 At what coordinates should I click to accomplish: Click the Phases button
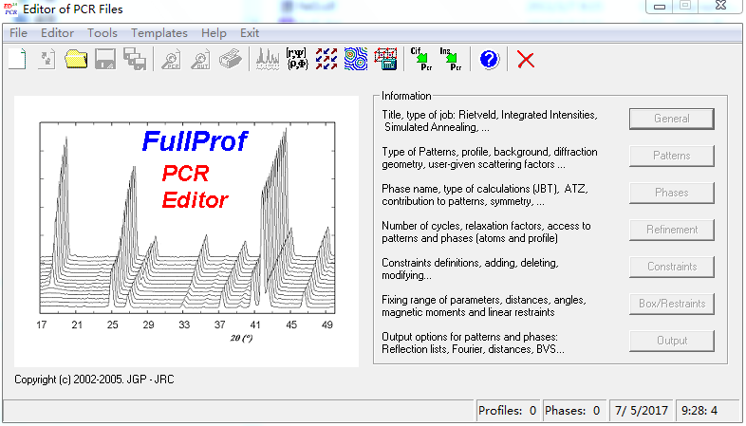pos(672,193)
